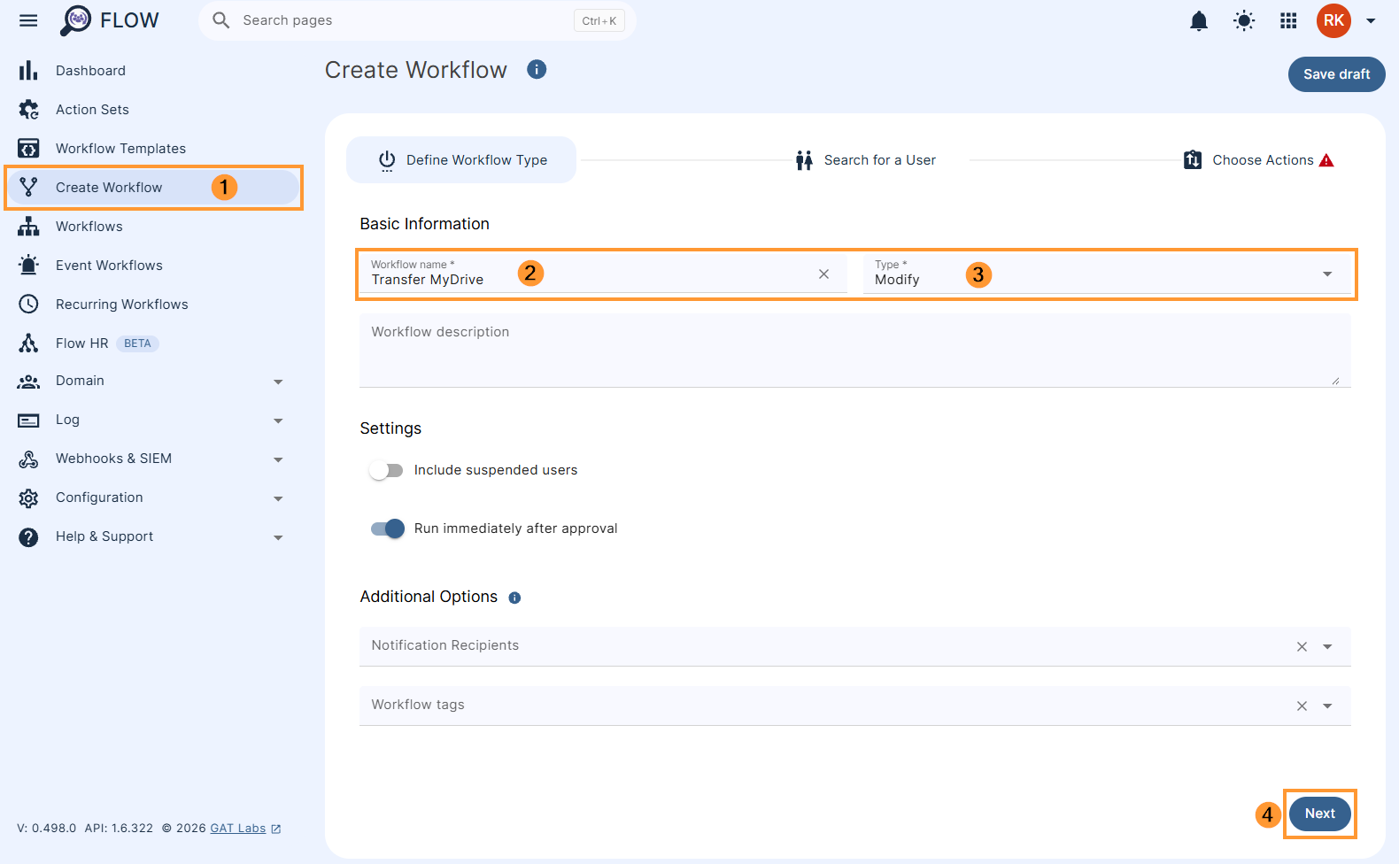Click the Dashboard bar chart icon
The image size is (1399, 864).
pos(28,71)
